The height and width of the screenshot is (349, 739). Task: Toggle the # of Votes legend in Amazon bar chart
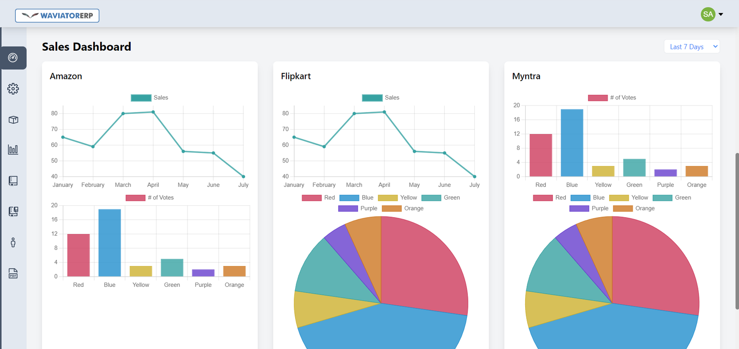[x=150, y=198]
